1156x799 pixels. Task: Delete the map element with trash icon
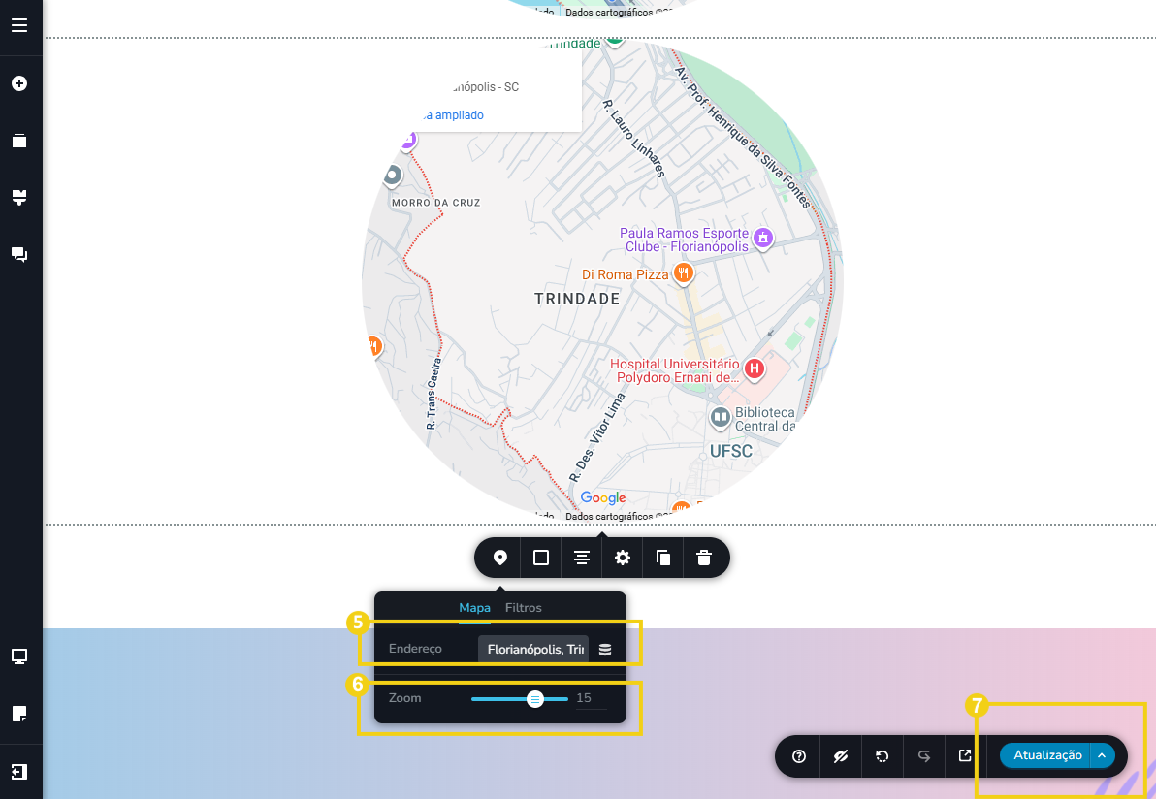click(704, 558)
